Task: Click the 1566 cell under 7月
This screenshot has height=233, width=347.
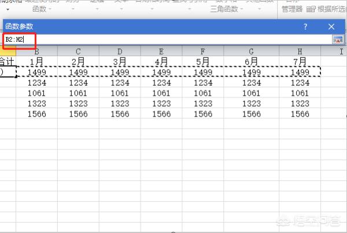Action: click(x=300, y=114)
